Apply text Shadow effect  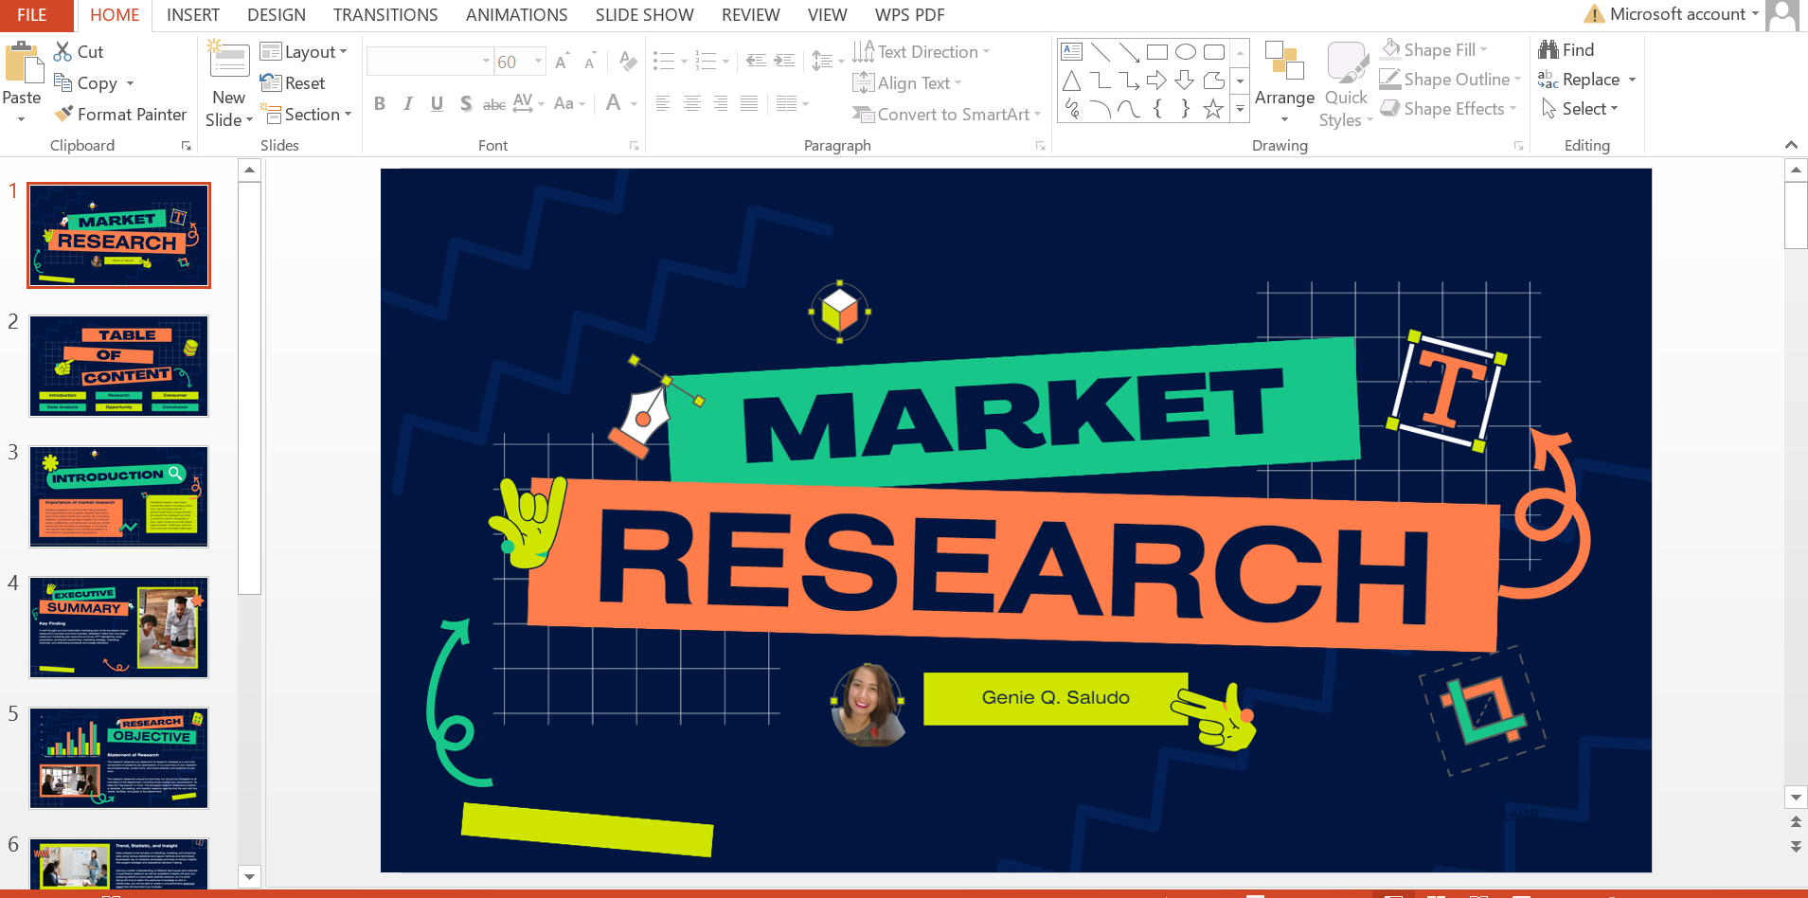(x=466, y=103)
